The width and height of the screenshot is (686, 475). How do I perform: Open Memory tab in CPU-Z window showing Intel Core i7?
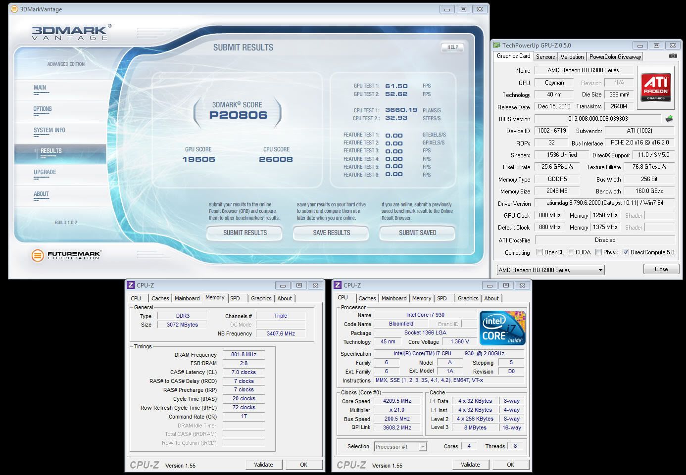[x=422, y=298]
